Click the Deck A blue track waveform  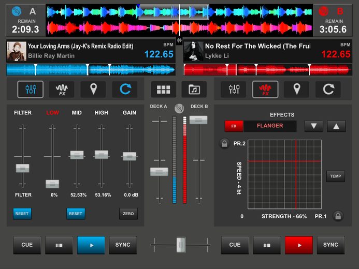click(91, 70)
